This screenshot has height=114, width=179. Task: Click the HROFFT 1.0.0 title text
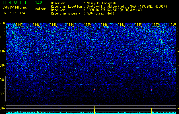[22, 2]
